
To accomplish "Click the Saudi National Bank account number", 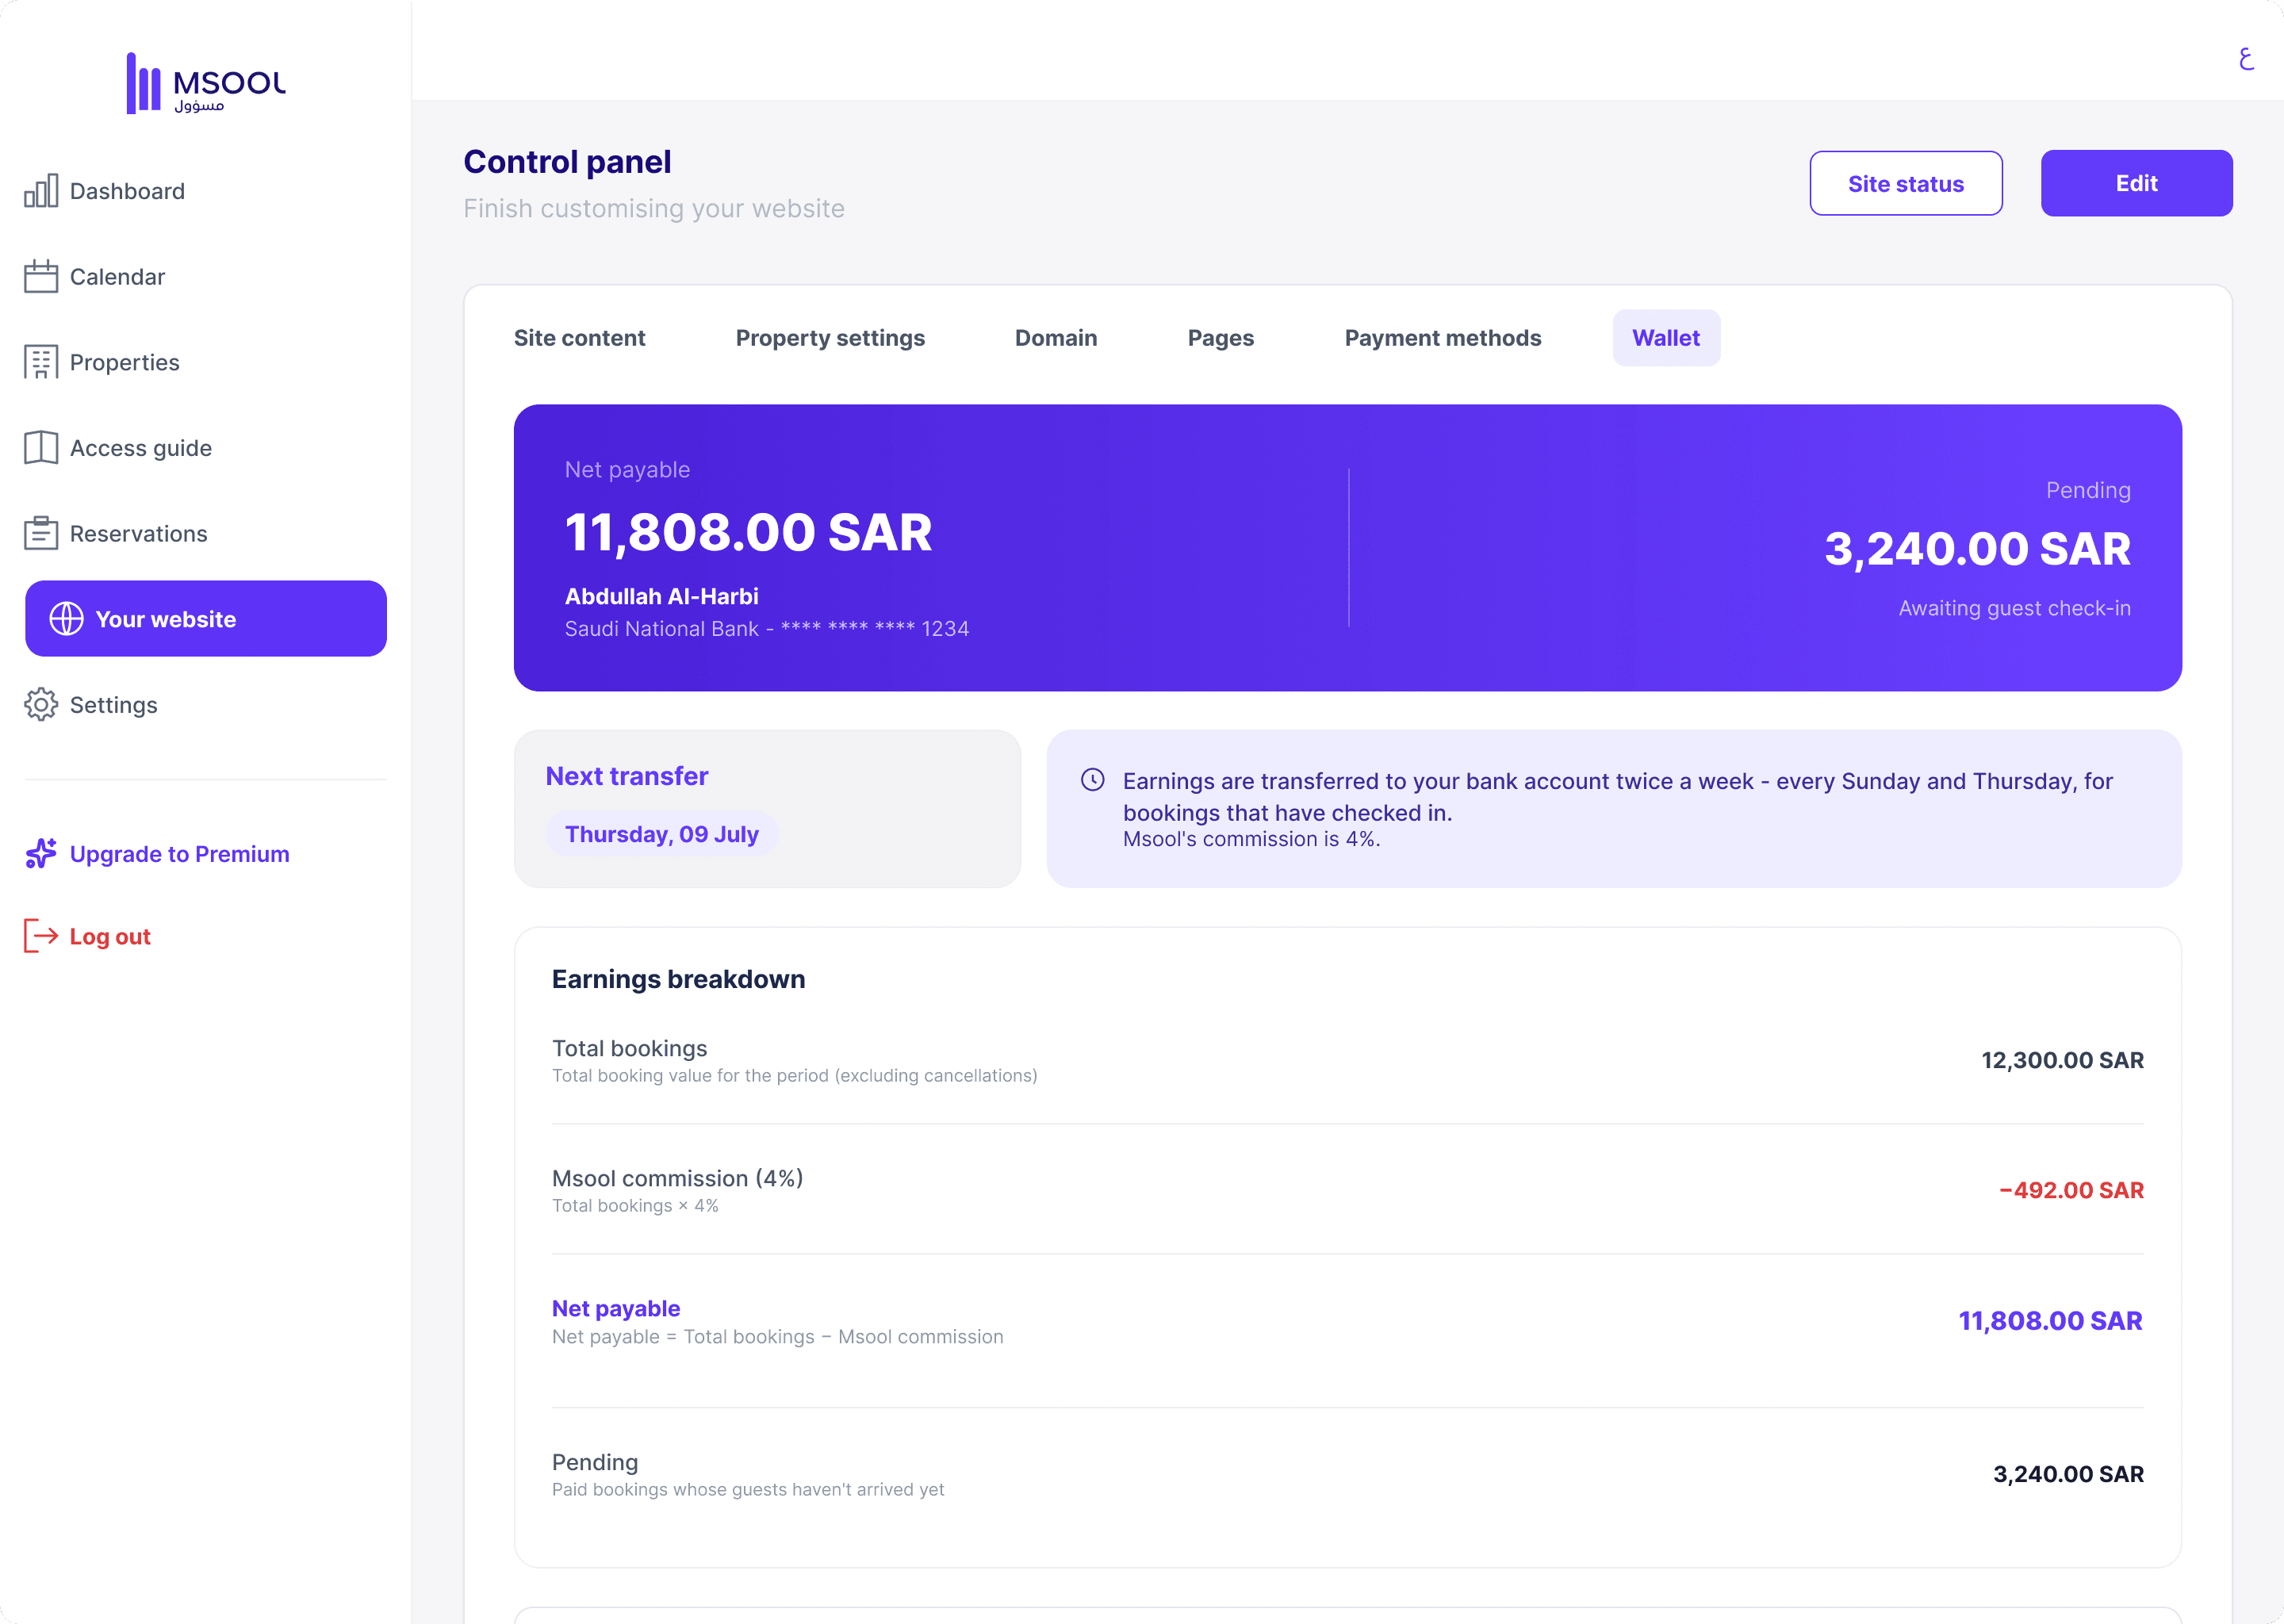I will coord(767,628).
